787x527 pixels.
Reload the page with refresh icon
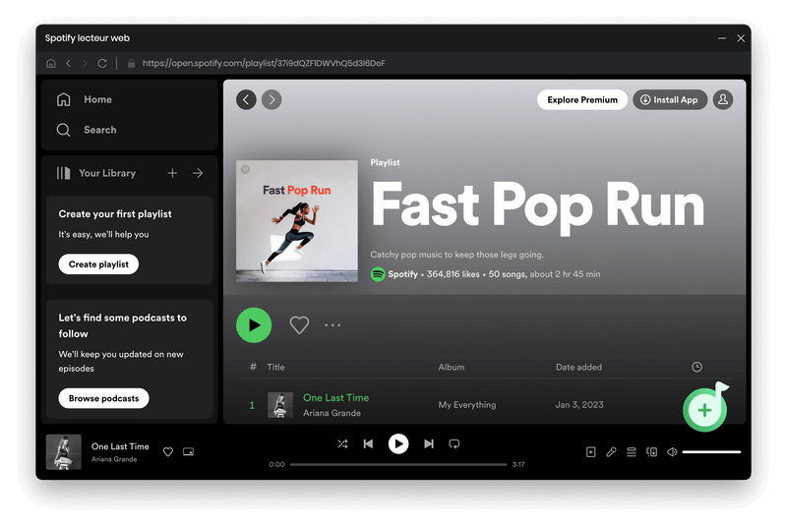click(x=102, y=63)
